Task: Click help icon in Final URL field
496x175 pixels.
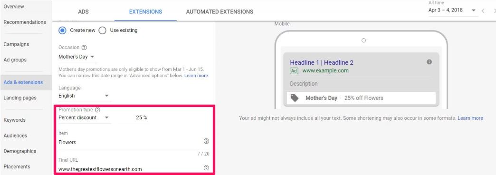Action: click(206, 168)
